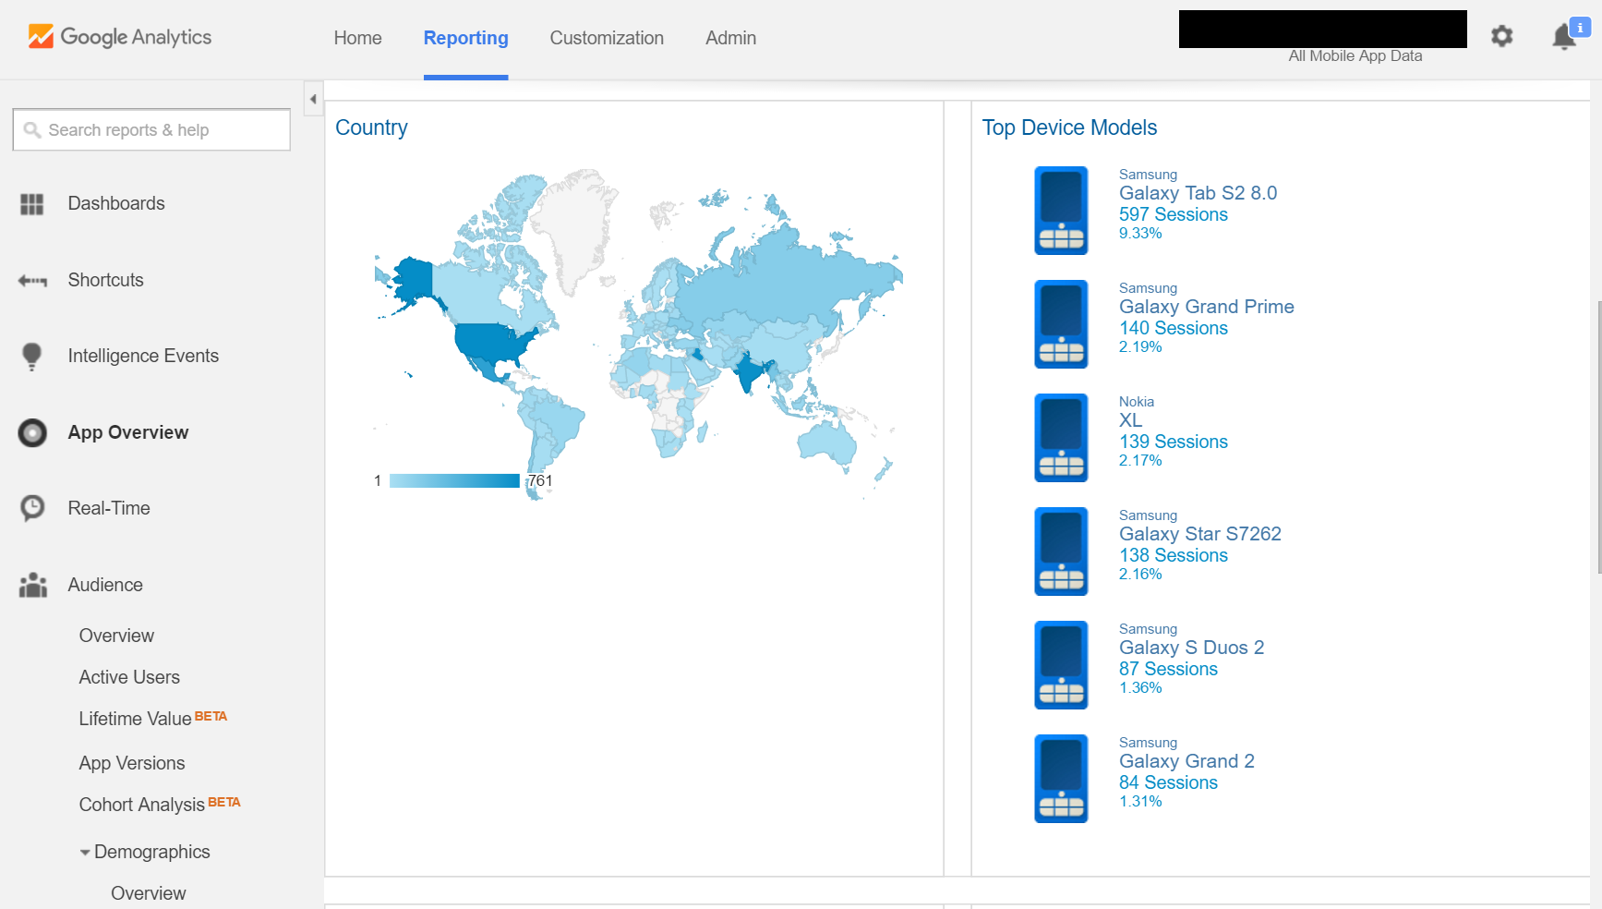The image size is (1602, 909).
Task: Click the Audience people icon
Action: click(x=32, y=585)
